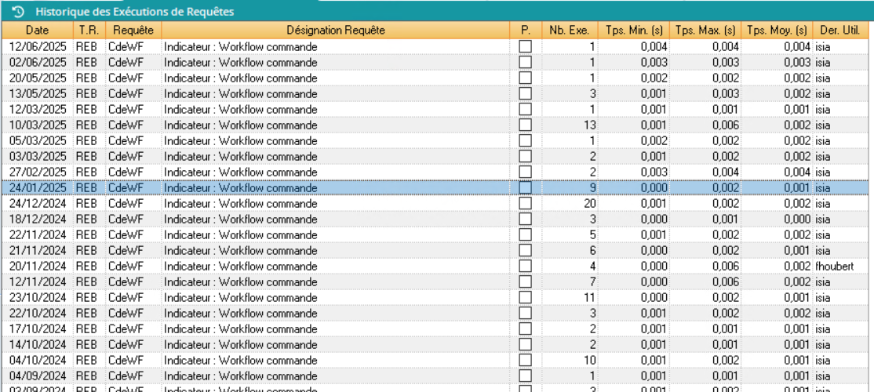Click the T.R. column header
The width and height of the screenshot is (874, 392).
[x=86, y=31]
